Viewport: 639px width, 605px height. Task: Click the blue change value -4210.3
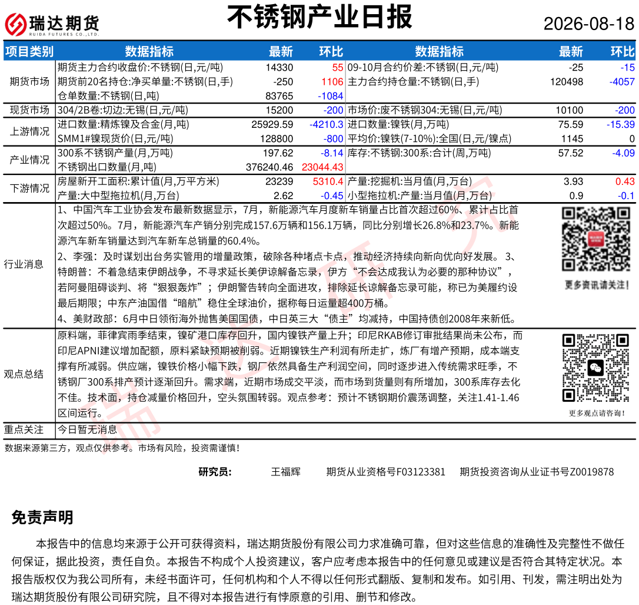[x=327, y=124]
